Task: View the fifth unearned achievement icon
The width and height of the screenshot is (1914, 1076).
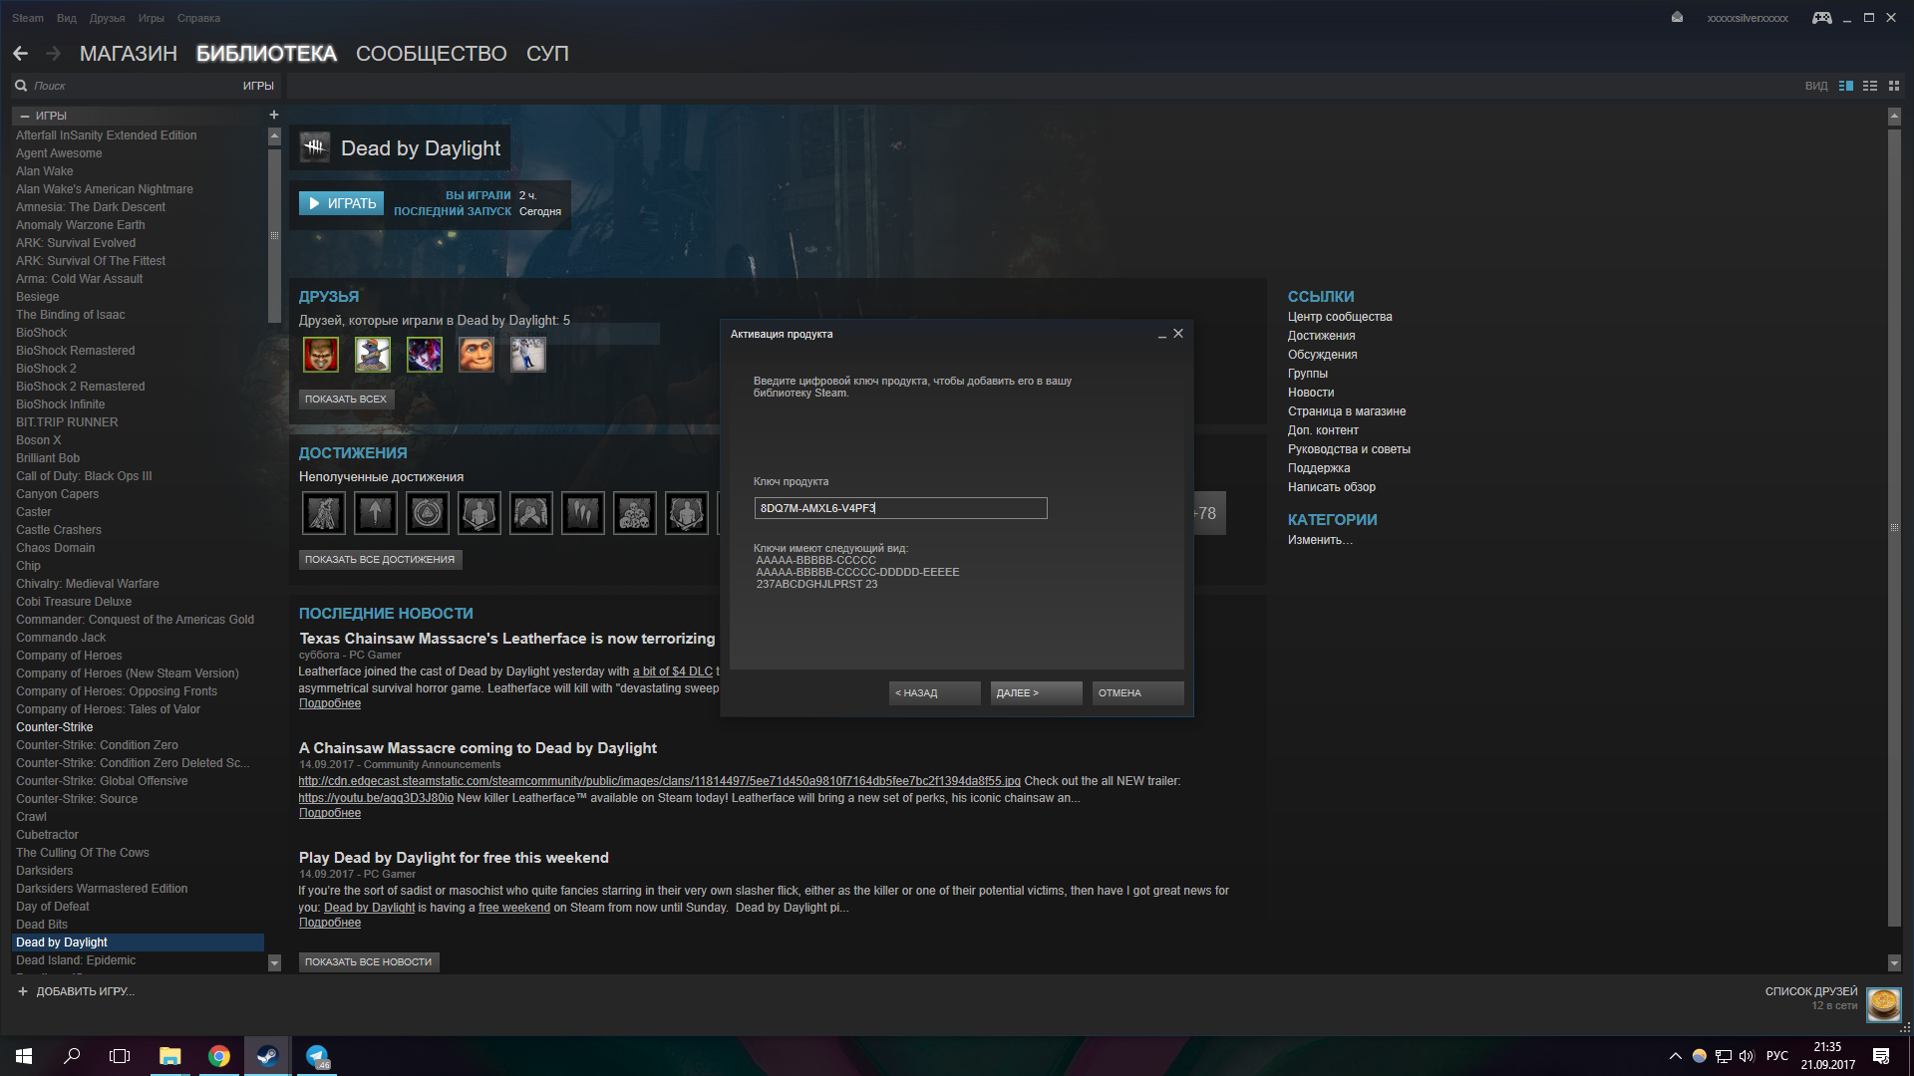Action: pos(531,513)
